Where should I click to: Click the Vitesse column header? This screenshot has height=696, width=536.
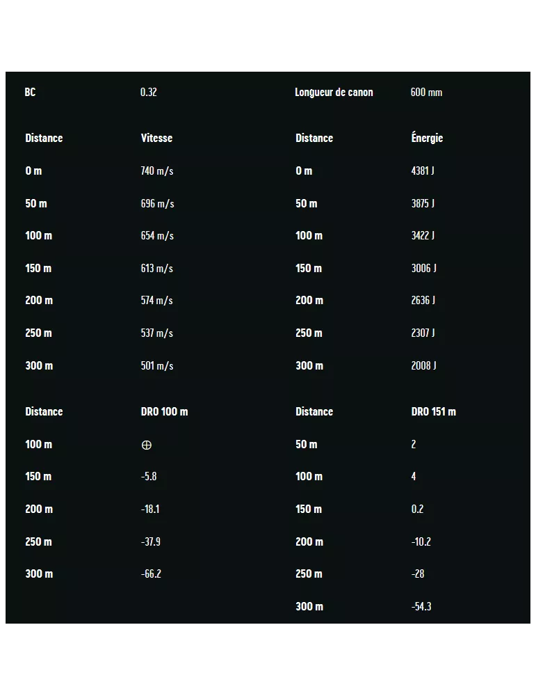tap(156, 138)
